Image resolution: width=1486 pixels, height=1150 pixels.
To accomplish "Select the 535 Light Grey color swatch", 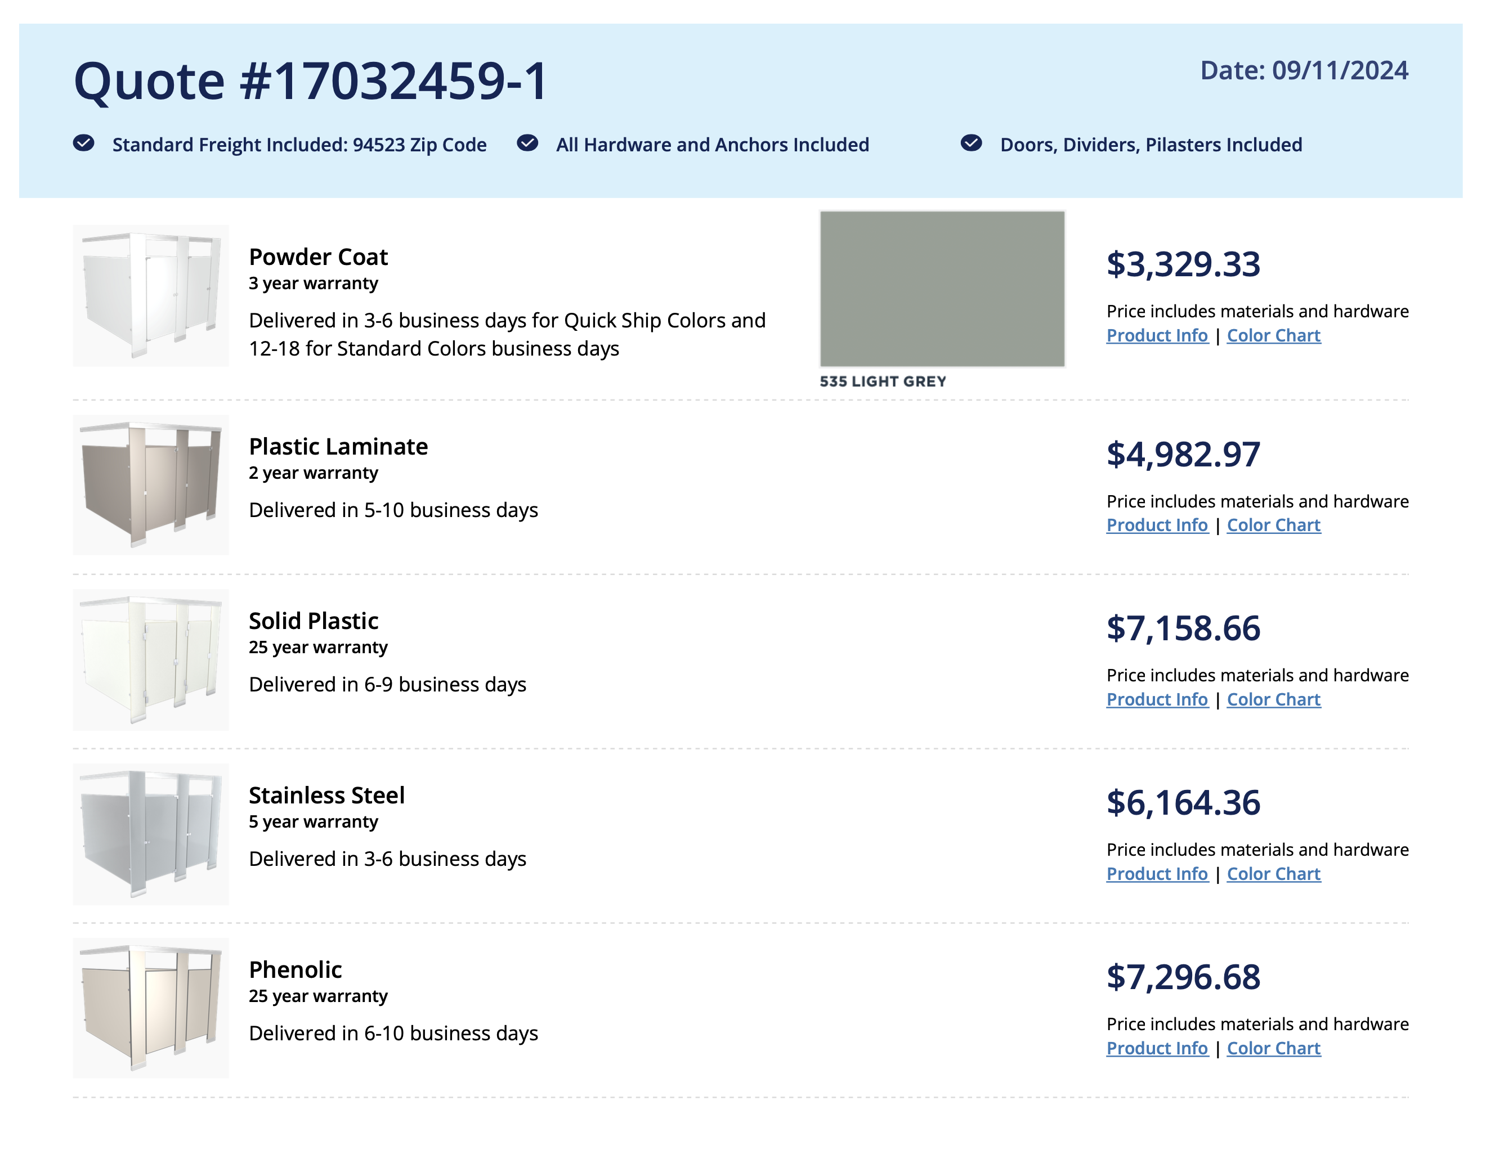I will click(942, 289).
